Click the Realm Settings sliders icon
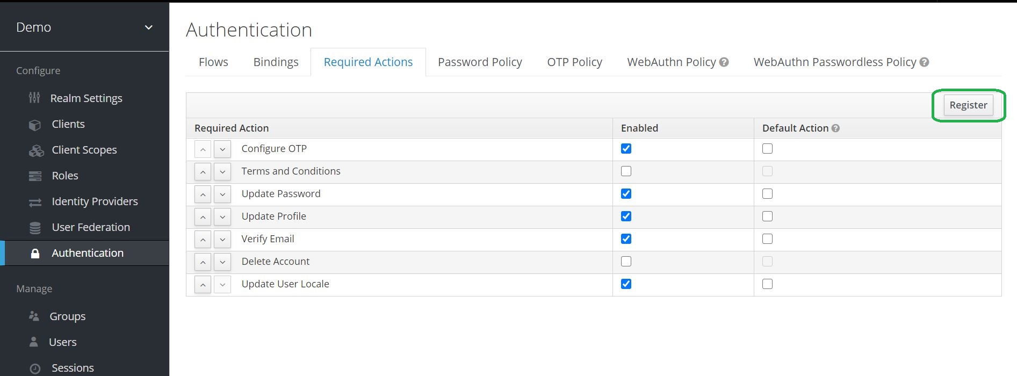 (x=34, y=98)
